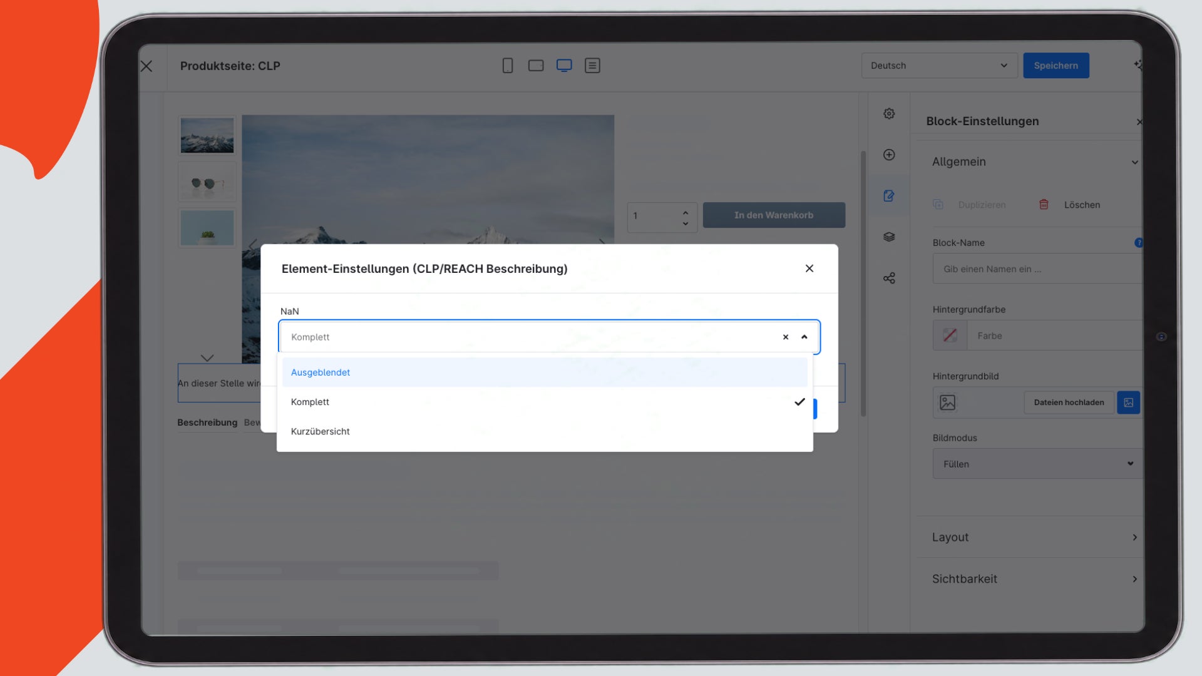Open the share layout assignment icon
The width and height of the screenshot is (1202, 676).
889,278
